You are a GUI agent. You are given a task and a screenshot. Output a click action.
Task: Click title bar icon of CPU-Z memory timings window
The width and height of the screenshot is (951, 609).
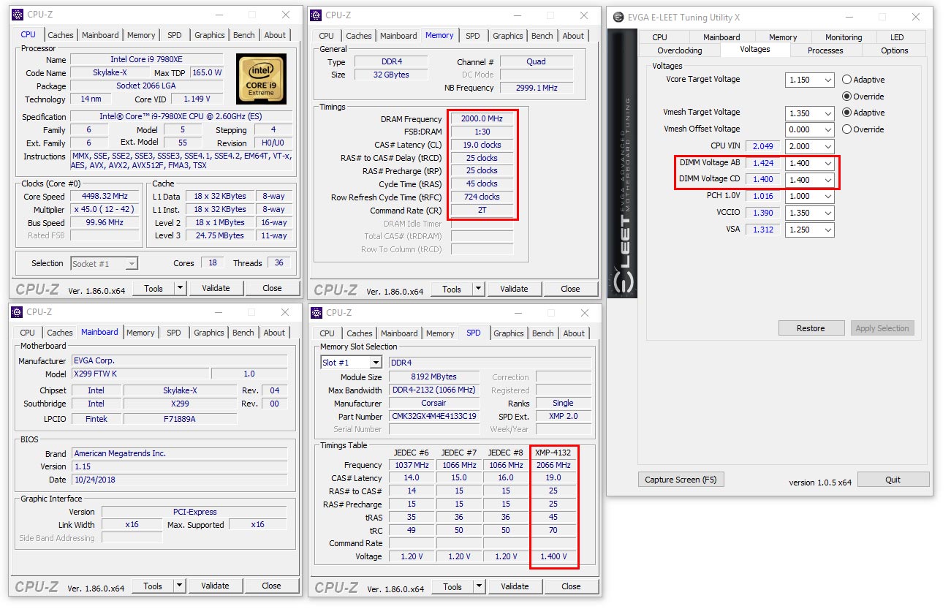coord(317,15)
